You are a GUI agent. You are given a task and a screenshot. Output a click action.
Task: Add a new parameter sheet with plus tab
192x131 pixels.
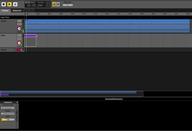pyautogui.click(x=29, y=11)
